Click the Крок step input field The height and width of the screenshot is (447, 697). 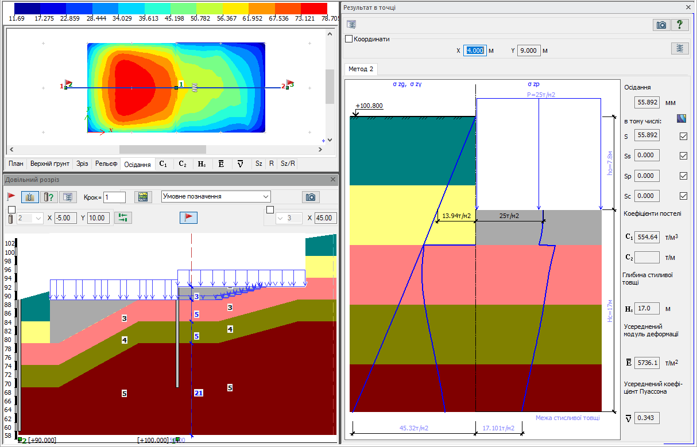(114, 197)
